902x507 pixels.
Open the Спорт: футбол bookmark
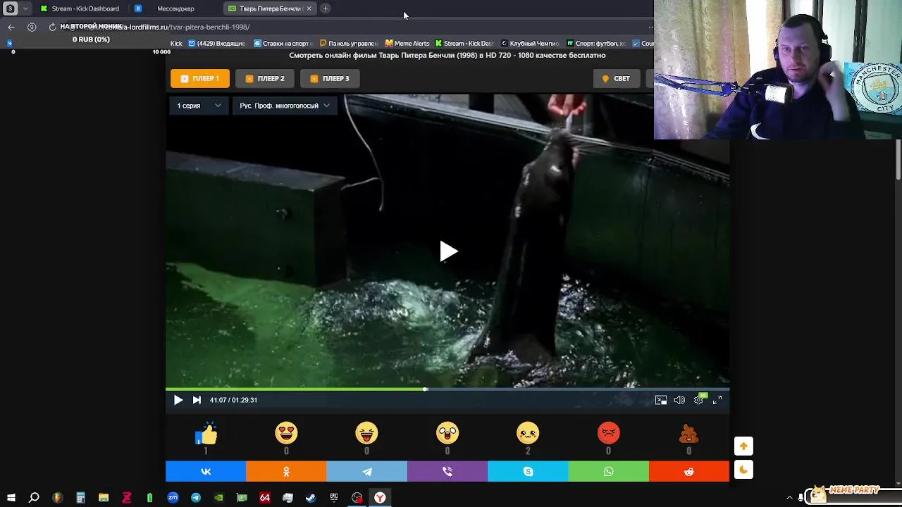pyautogui.click(x=596, y=44)
